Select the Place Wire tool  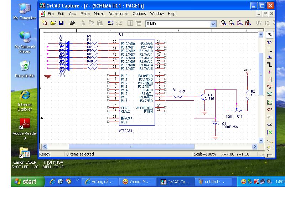point(270,50)
